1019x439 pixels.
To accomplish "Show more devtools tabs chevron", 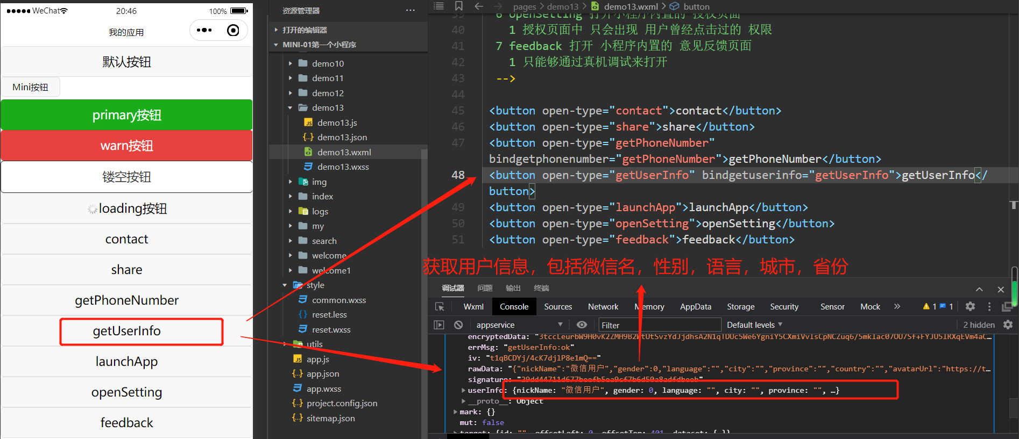I will 897,306.
